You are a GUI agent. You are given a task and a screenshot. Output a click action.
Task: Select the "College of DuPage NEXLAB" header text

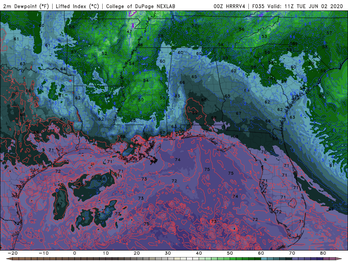[141, 6]
